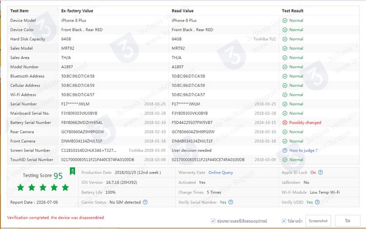366x229 pixels.
Task: Select read Bluetooth Address 50:BC:96:D7:C4:58
Action: [x=188, y=76]
